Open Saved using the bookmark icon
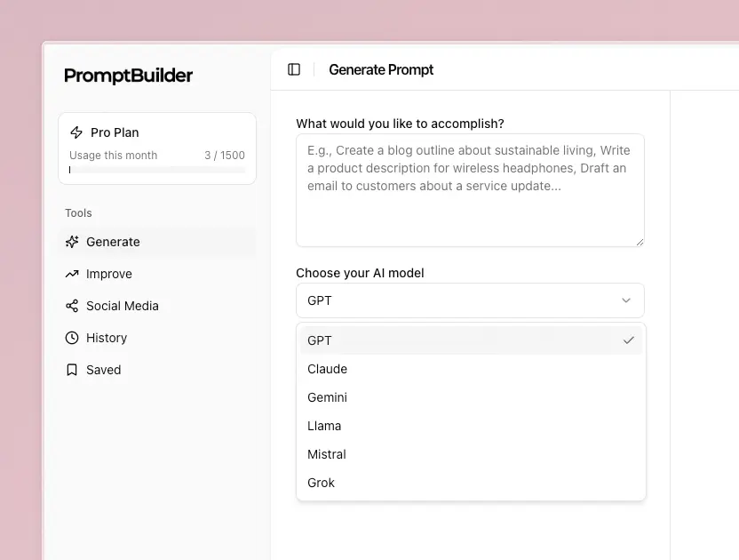The height and width of the screenshot is (560, 739). click(x=72, y=370)
